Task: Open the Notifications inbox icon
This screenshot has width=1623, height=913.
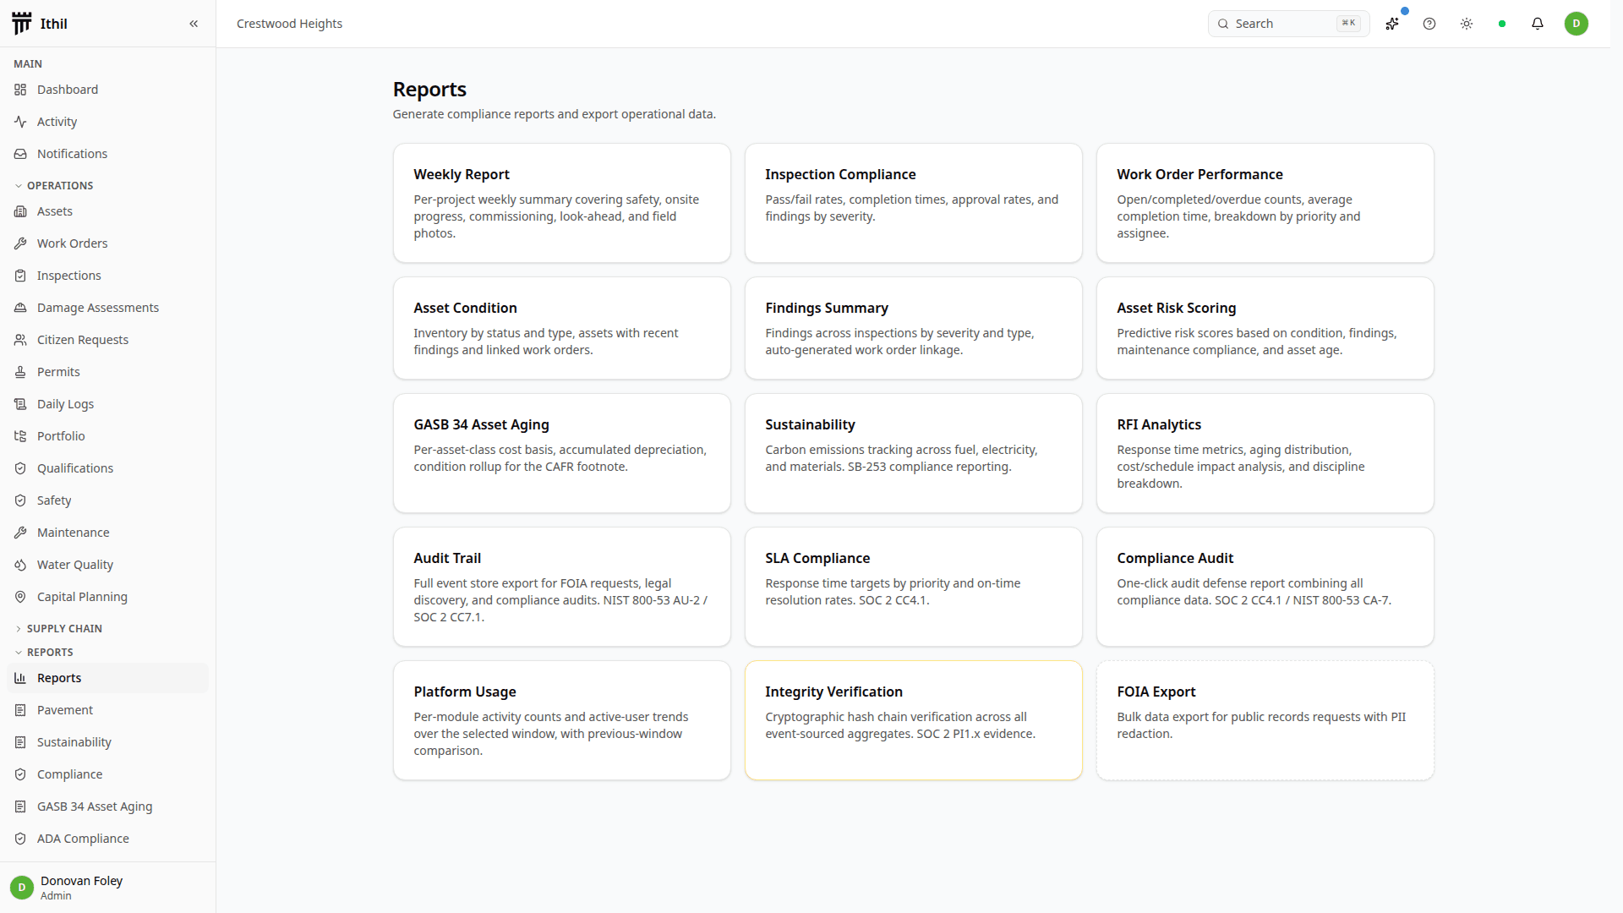Action: pos(20,154)
